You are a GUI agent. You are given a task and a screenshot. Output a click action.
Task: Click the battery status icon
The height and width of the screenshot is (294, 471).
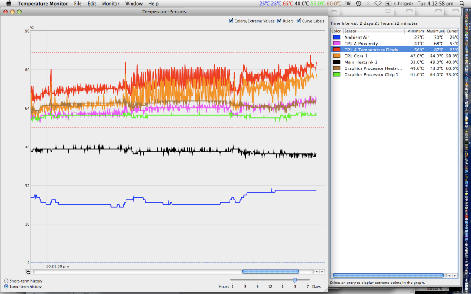tap(388, 3)
